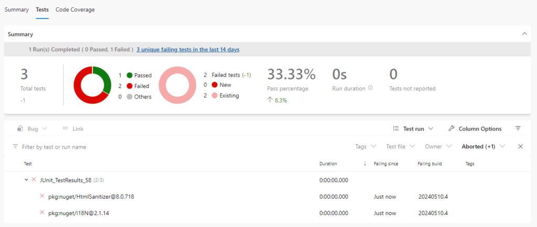Click the 33.33% pass percentage value

click(x=292, y=74)
